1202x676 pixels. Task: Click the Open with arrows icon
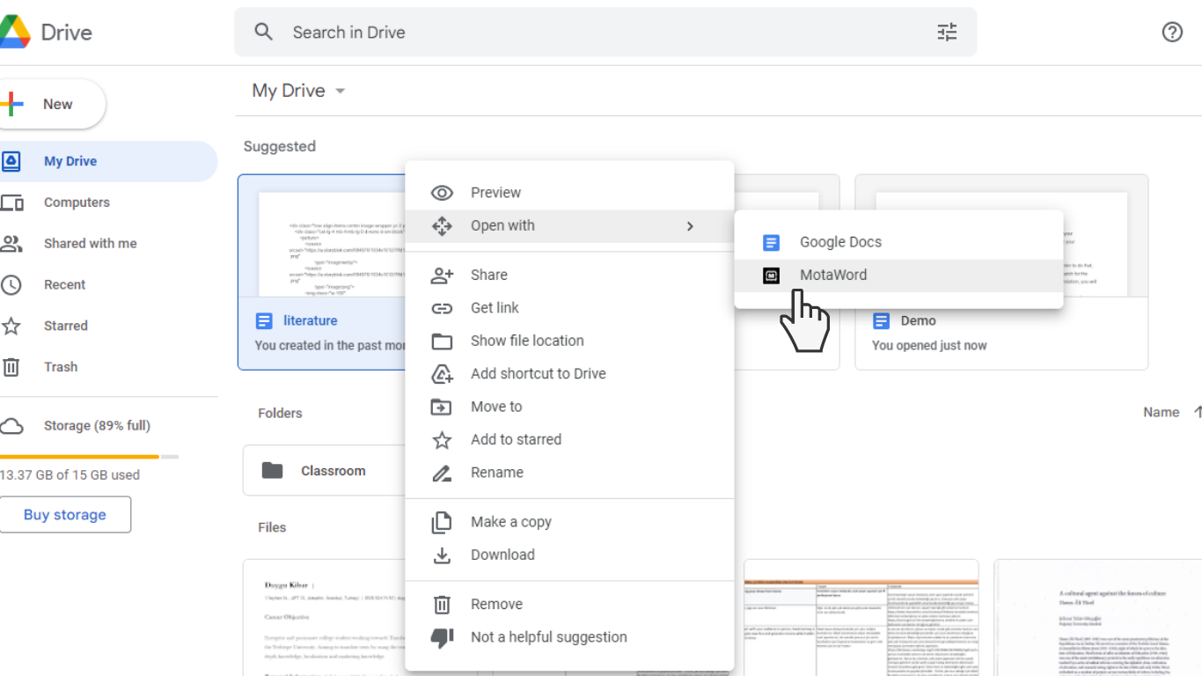point(442,226)
